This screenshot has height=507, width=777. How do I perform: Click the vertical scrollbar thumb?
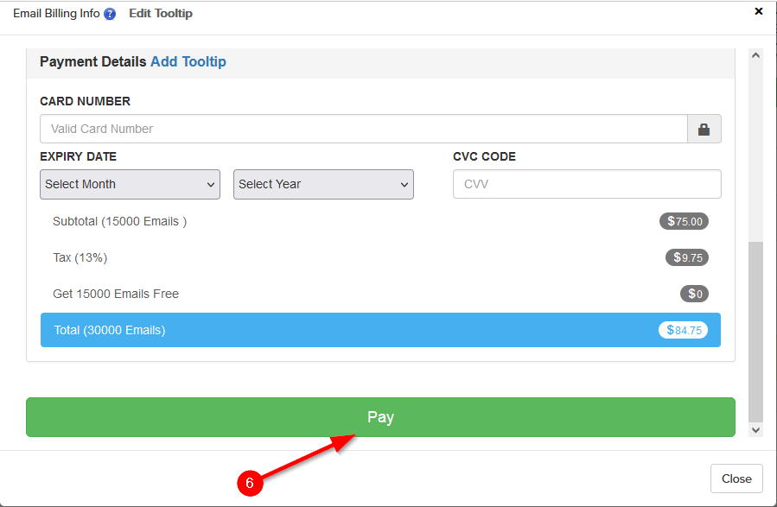[x=756, y=328]
